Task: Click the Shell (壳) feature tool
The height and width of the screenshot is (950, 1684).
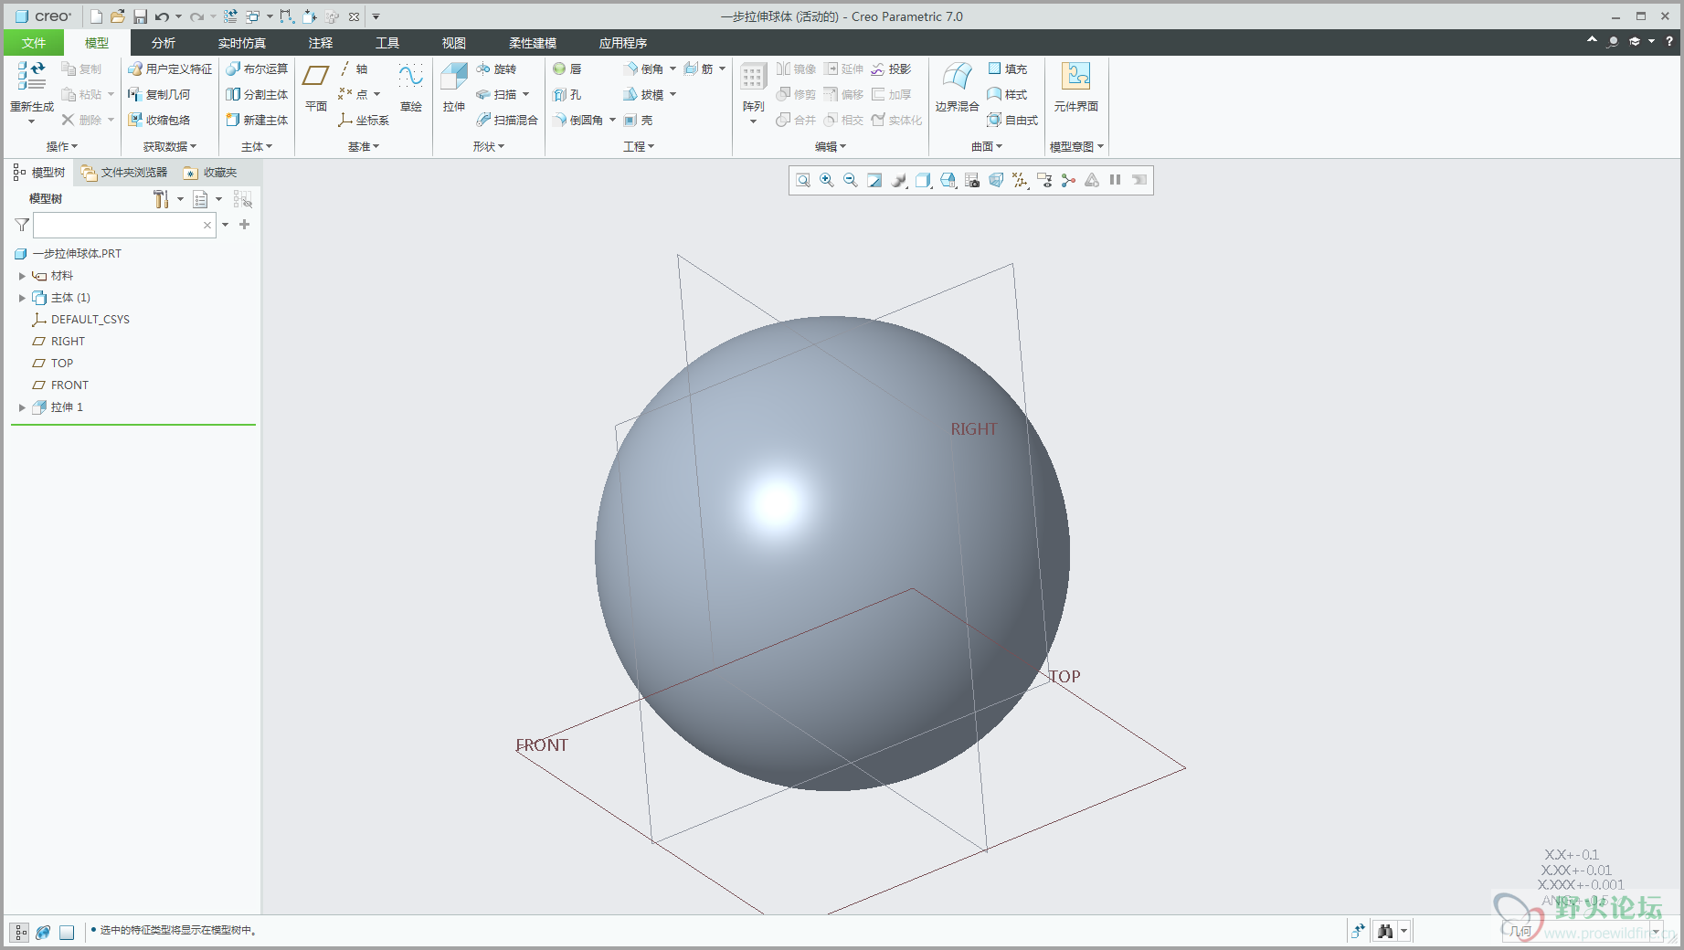Action: (638, 120)
